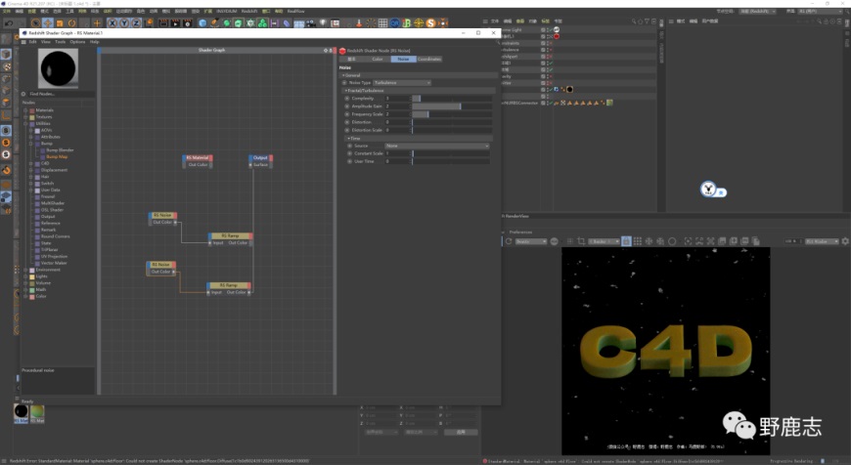This screenshot has width=851, height=465.
Task: Click the red Redshift Shader Node icon
Action: [x=342, y=51]
